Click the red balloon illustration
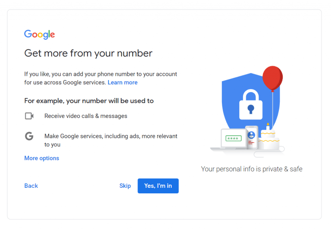331x230 pixels. [x=272, y=78]
